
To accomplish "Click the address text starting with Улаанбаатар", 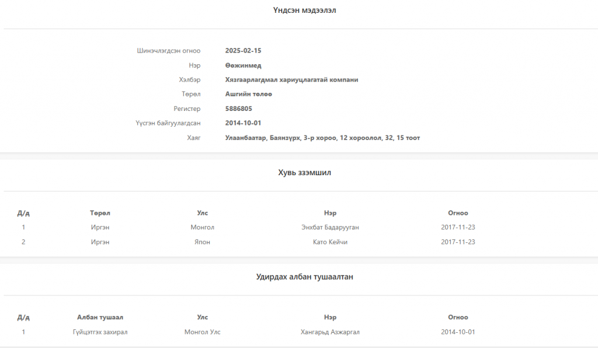I will click(x=322, y=138).
